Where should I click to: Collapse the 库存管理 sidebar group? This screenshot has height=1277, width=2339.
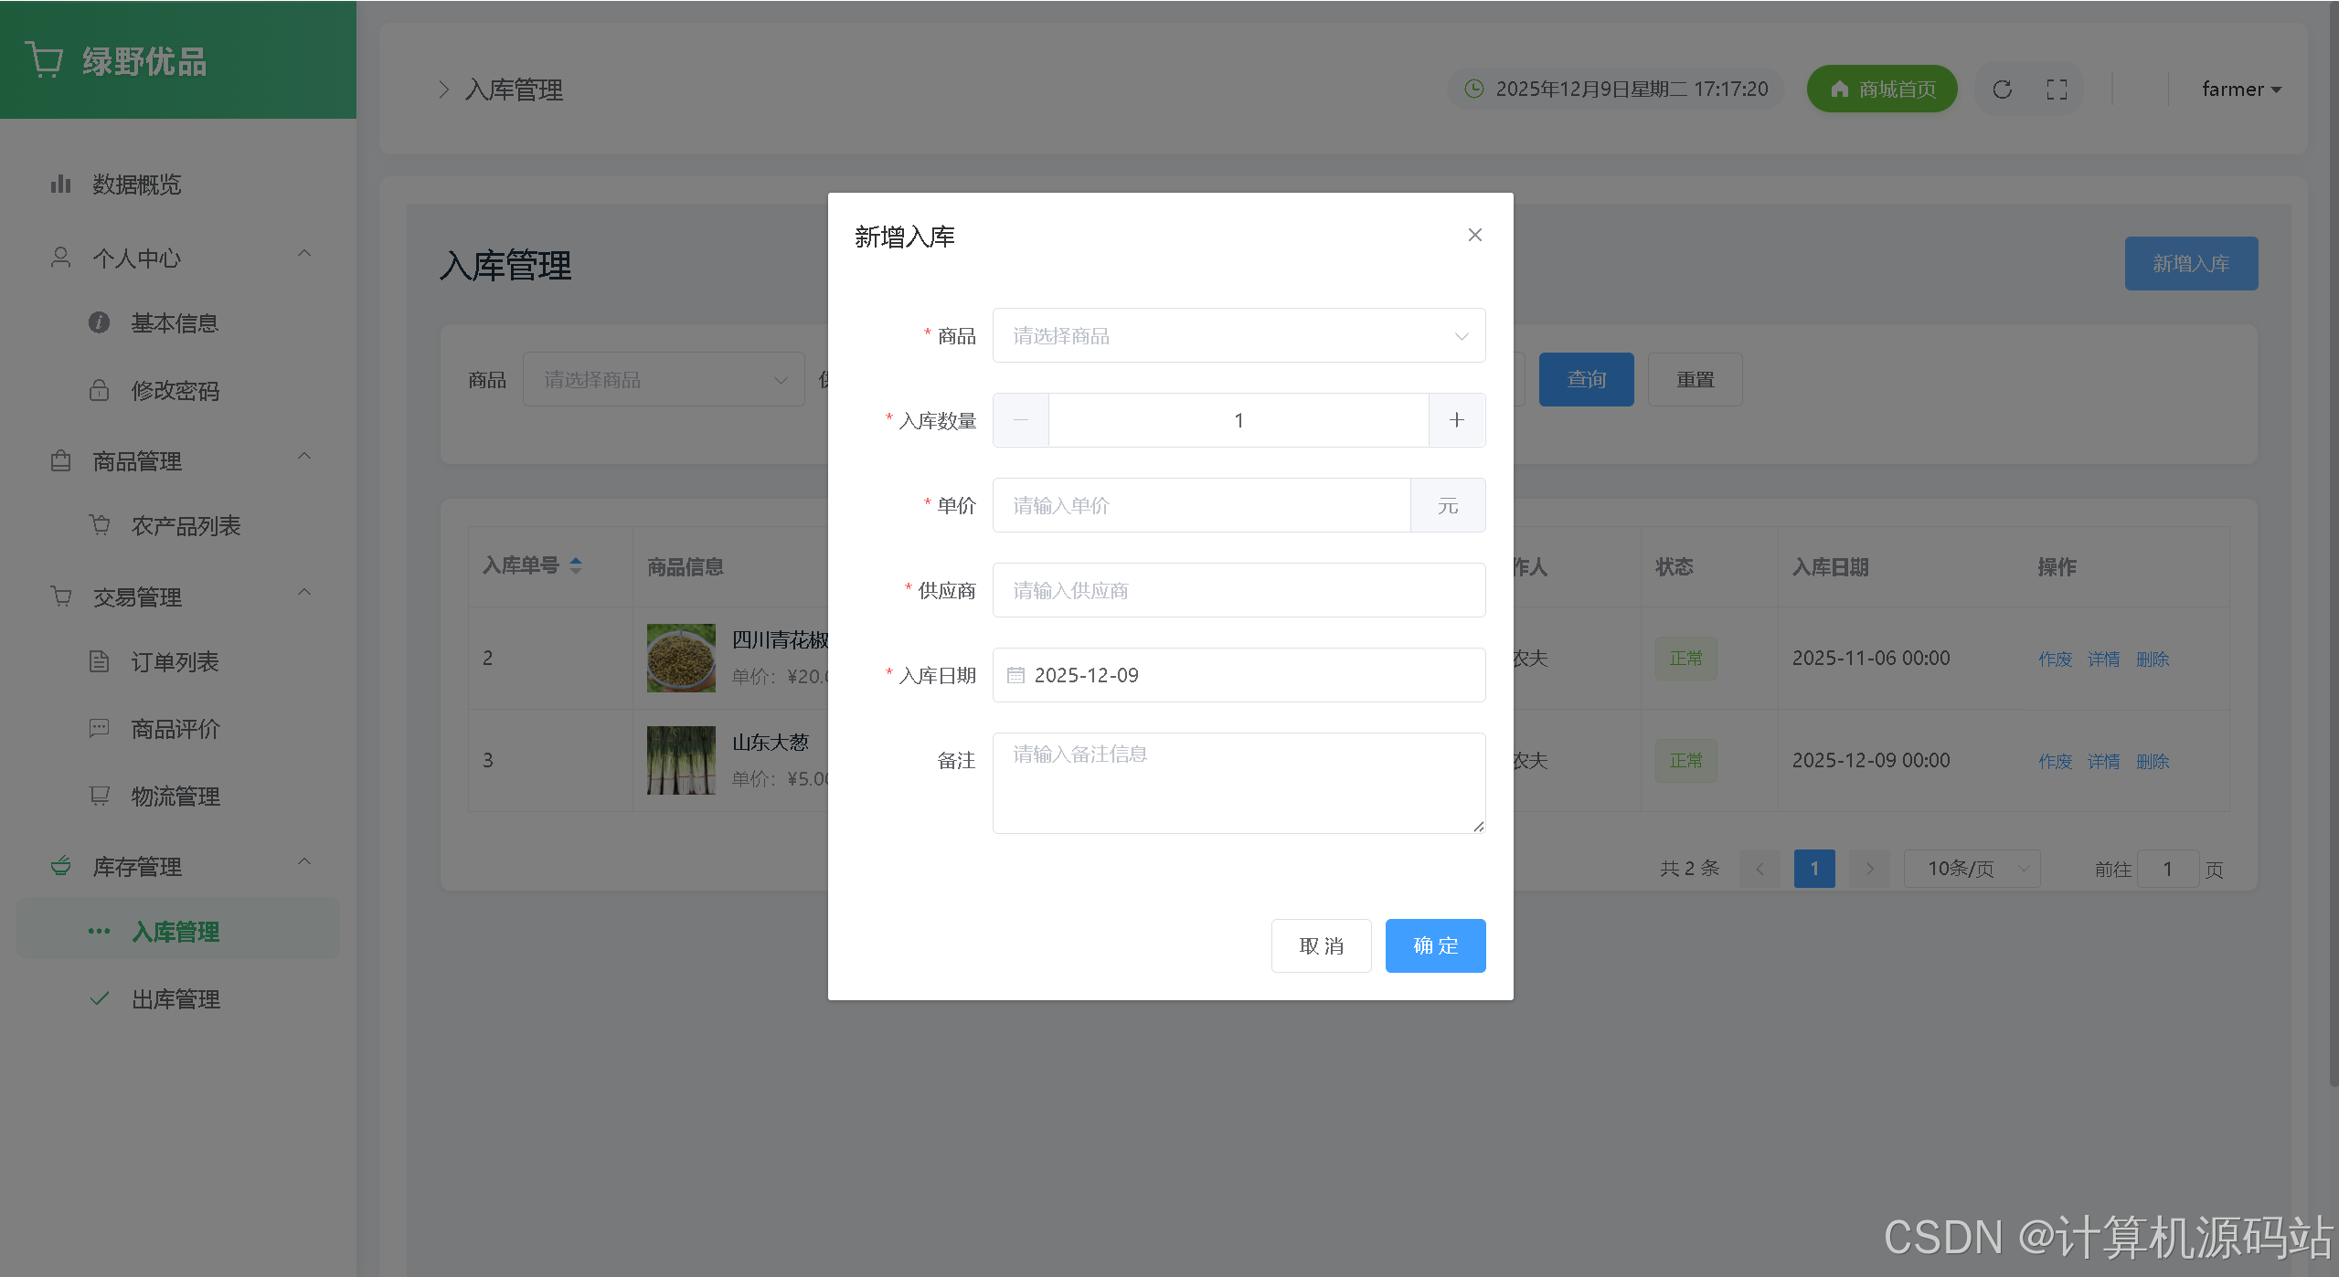304,862
